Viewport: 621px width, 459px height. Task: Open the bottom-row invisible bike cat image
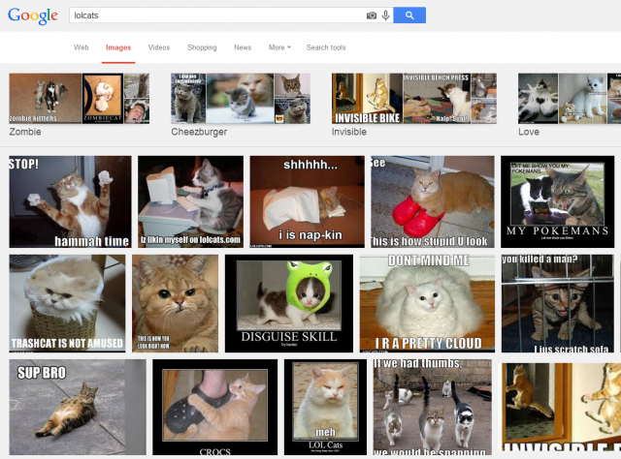click(x=561, y=408)
